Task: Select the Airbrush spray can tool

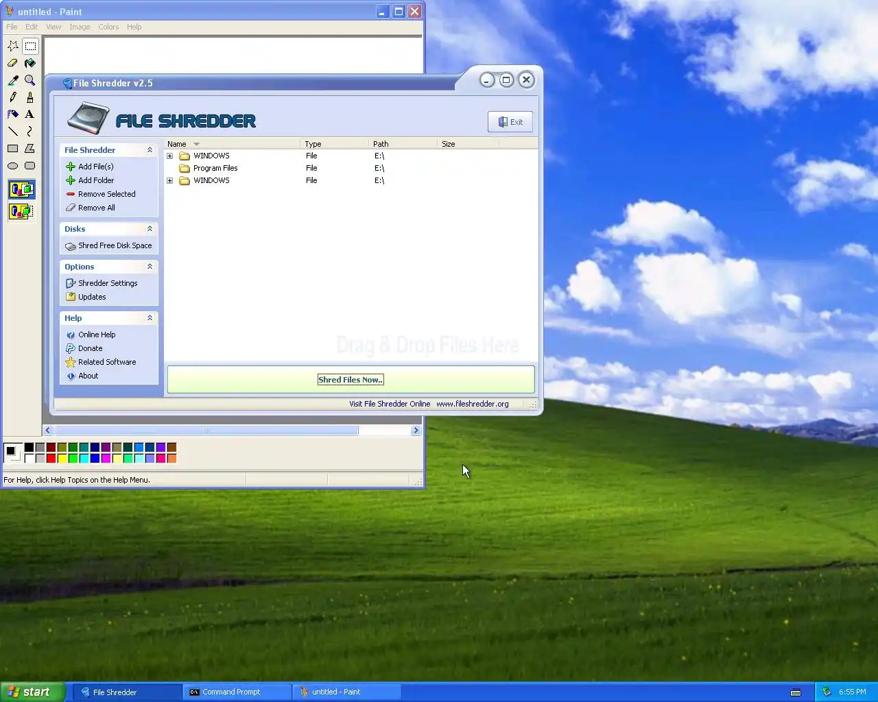Action: click(x=13, y=114)
